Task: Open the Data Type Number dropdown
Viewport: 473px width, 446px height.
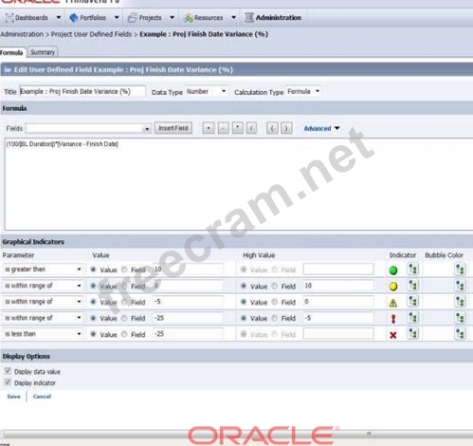Action: pos(206,91)
